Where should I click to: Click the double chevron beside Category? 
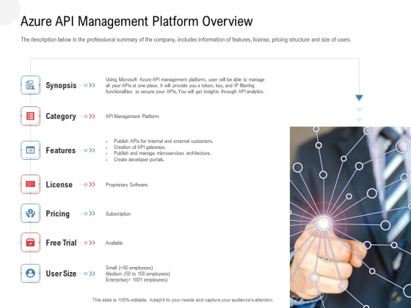point(92,117)
